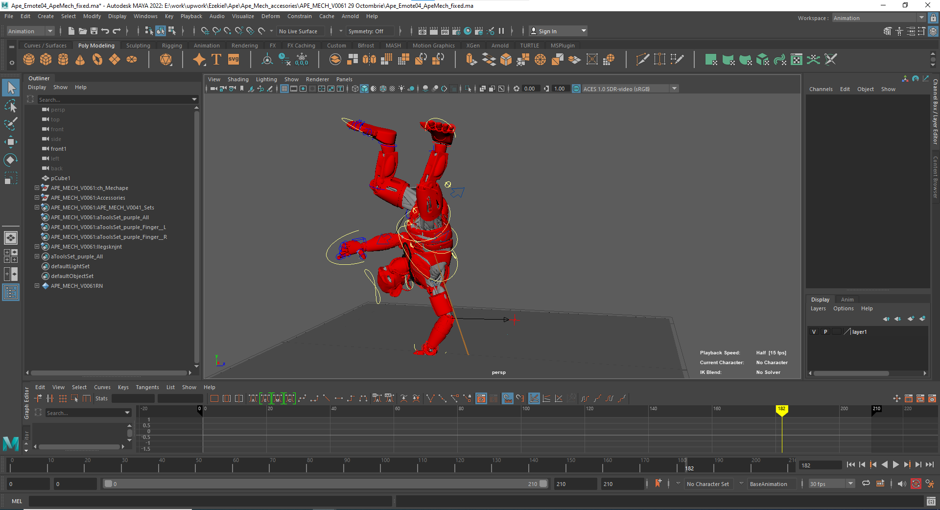
Task: Click the Paint Selection tool icon
Action: (11, 123)
